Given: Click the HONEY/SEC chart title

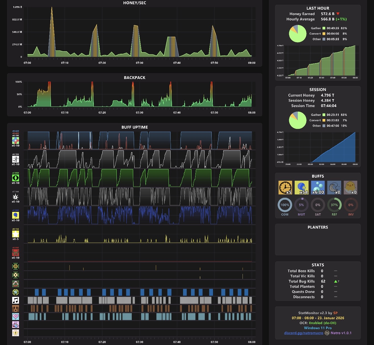Looking at the screenshot, I should click(x=135, y=3).
